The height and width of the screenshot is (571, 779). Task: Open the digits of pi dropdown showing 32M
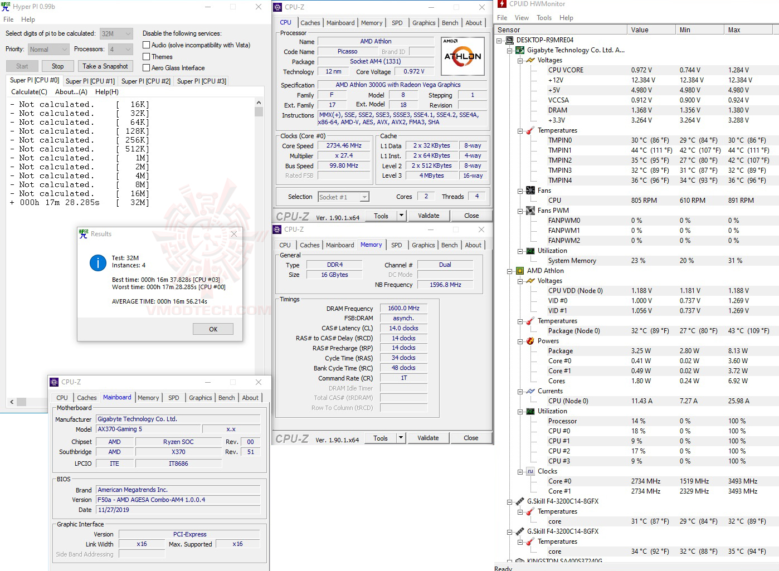(x=116, y=34)
